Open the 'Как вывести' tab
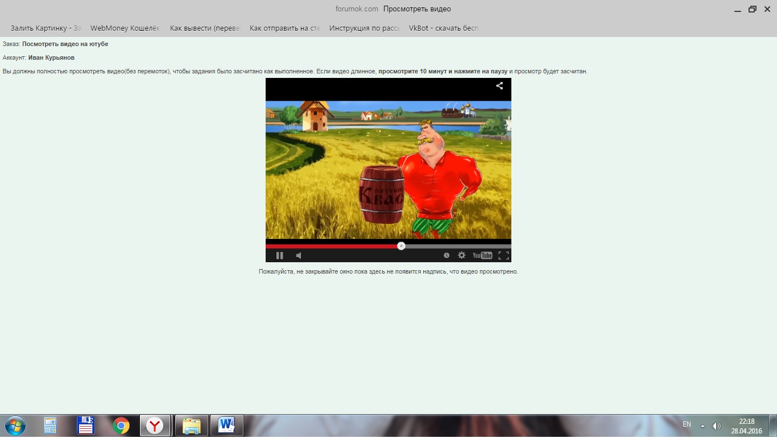 tap(205, 28)
